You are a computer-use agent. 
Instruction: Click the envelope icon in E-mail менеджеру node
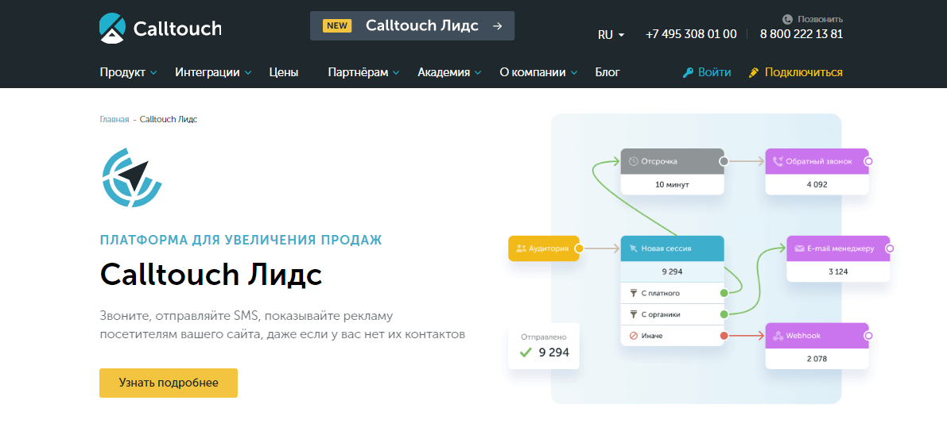coord(799,248)
